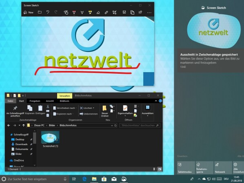Switch to the Start ribbon tab
Viewport: 244px width, 183px height.
tap(21, 101)
